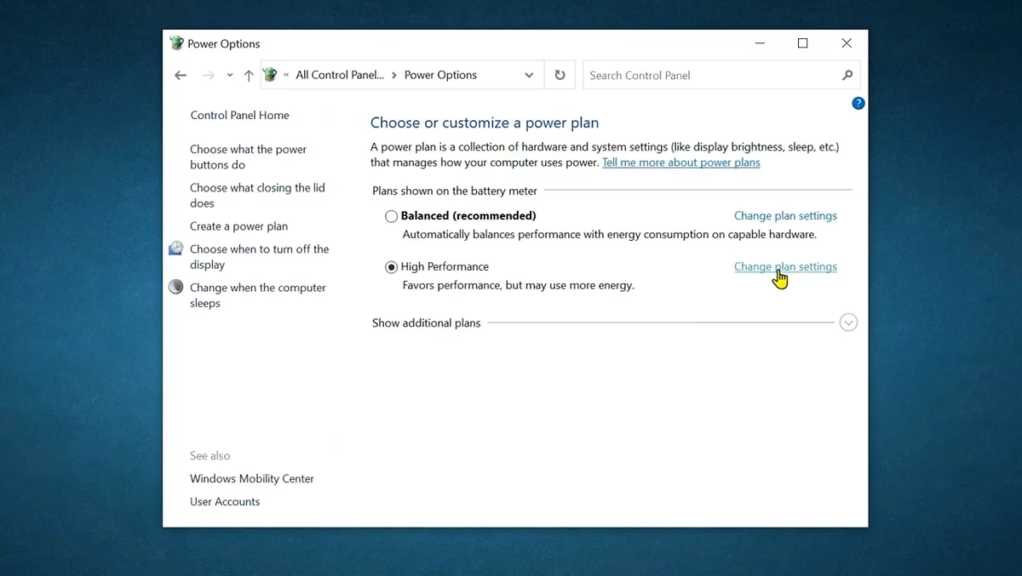The width and height of the screenshot is (1022, 576).
Task: Open the recent locations dropdown arrow
Action: pos(230,76)
